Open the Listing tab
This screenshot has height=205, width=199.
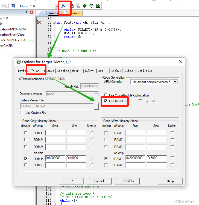click(63, 71)
